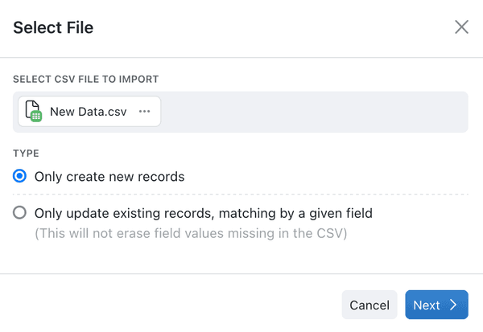Open the three-dot menu for New Data.csv
The height and width of the screenshot is (332, 483).
coord(144,112)
